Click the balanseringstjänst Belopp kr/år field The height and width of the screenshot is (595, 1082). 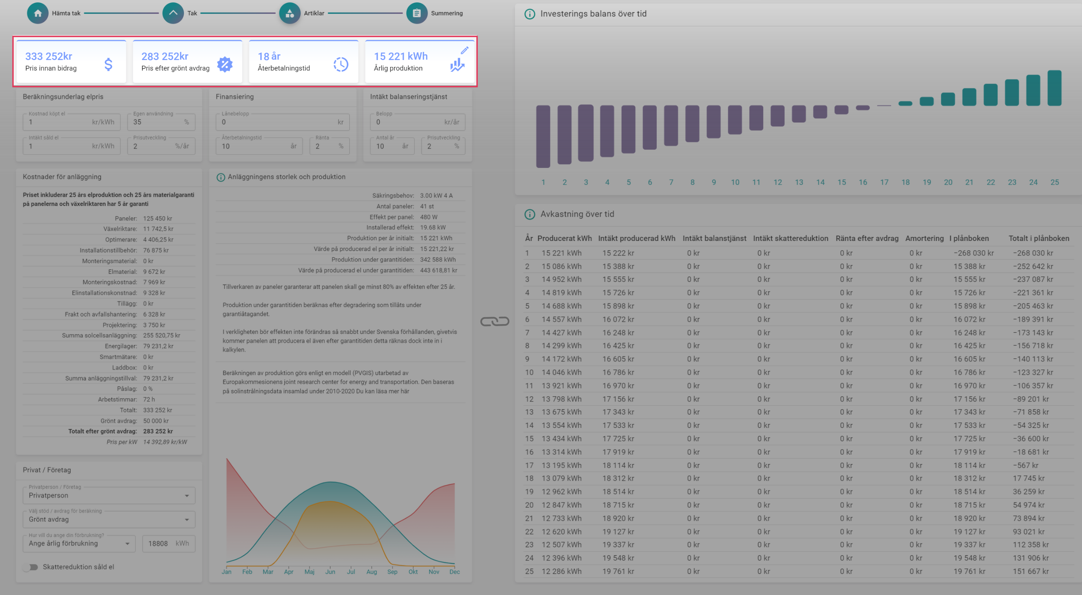click(418, 122)
